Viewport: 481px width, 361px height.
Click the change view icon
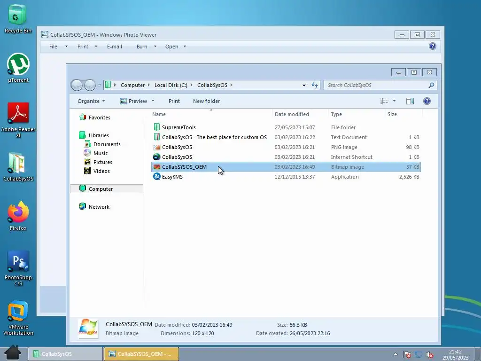(x=384, y=101)
